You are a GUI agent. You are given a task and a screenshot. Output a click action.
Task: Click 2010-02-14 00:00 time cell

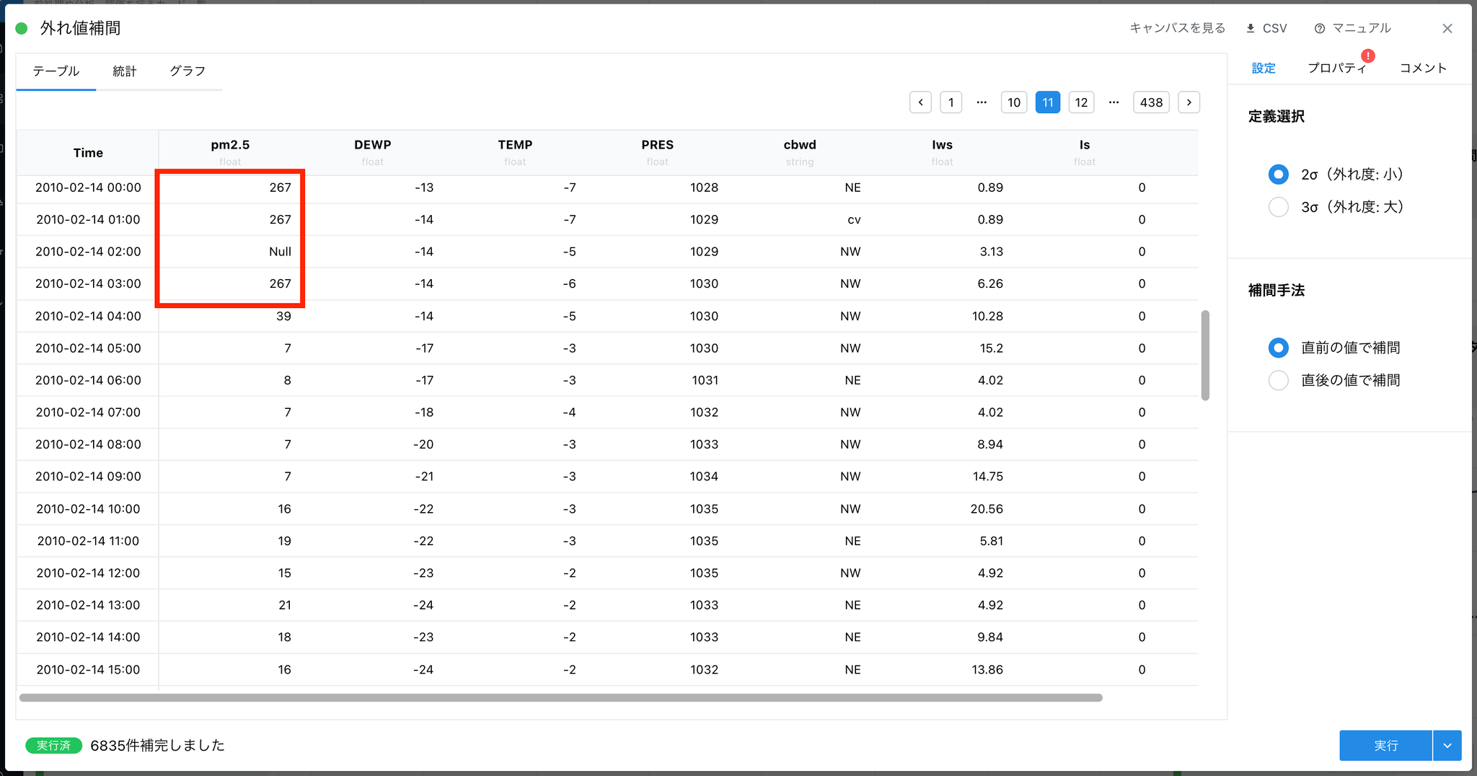88,188
